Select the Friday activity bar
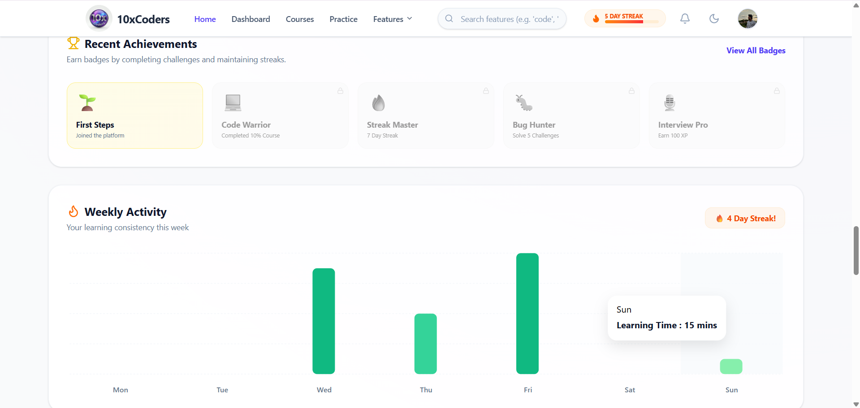 [527, 314]
